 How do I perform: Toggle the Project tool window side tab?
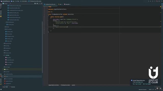click(x=1, y=6)
